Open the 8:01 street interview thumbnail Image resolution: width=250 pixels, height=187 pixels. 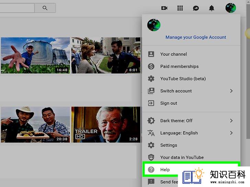(x=106, y=55)
